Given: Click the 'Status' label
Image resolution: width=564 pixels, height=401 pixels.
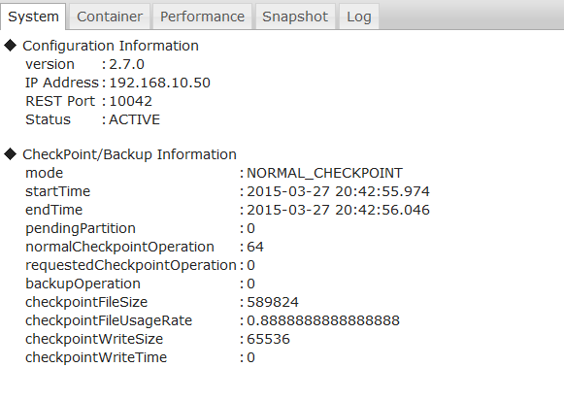Looking at the screenshot, I should 48,119.
